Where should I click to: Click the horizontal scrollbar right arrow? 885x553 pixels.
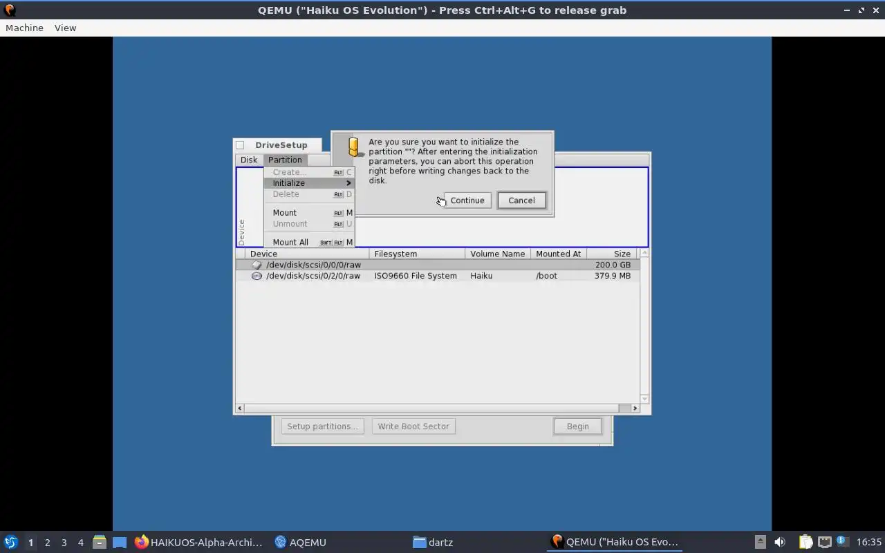pyautogui.click(x=635, y=409)
